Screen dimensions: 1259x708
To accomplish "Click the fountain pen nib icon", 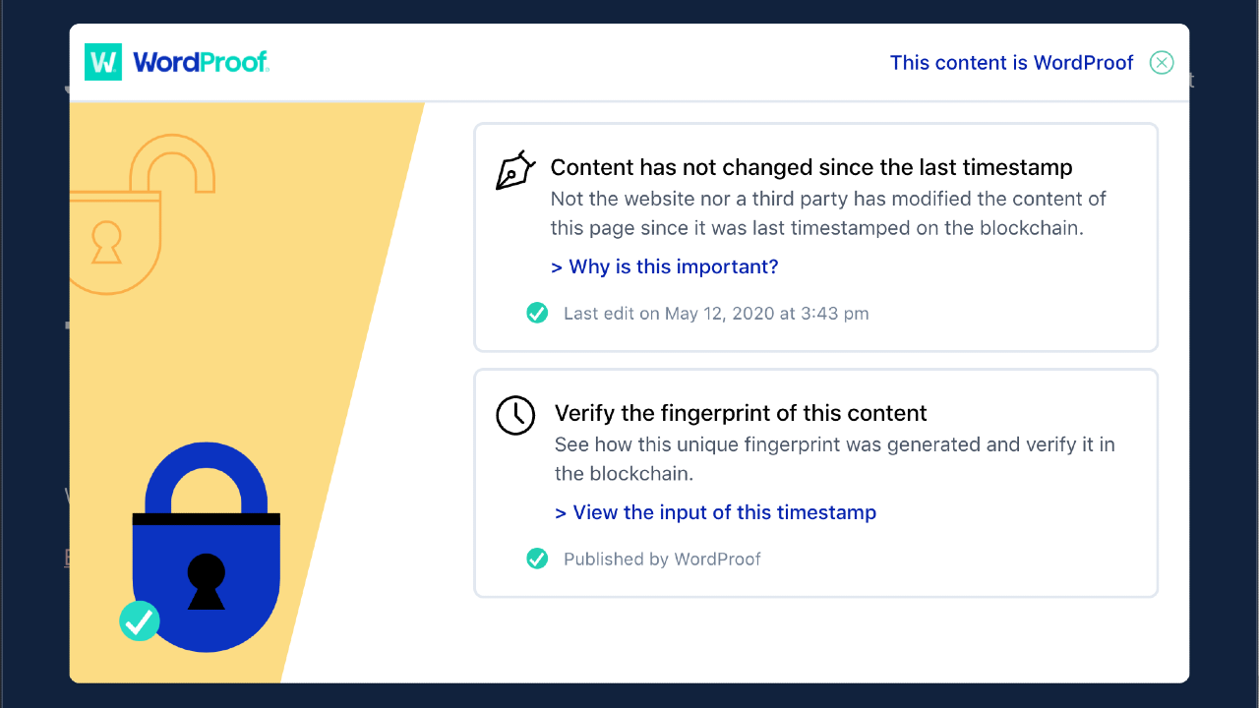I will point(515,170).
